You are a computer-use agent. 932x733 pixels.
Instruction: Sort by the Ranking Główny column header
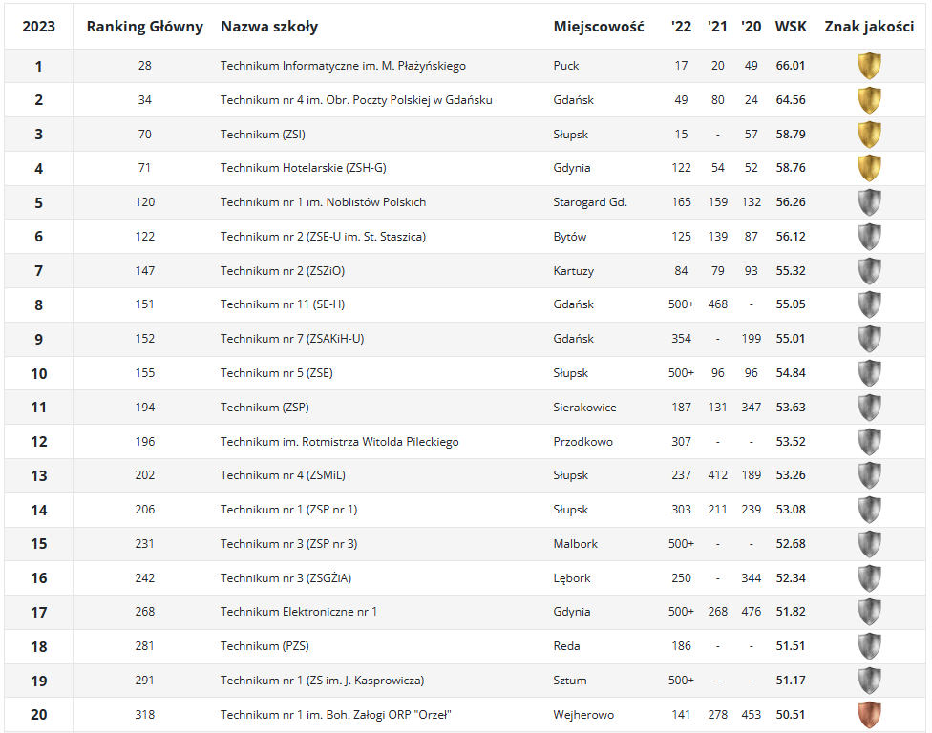click(x=144, y=27)
